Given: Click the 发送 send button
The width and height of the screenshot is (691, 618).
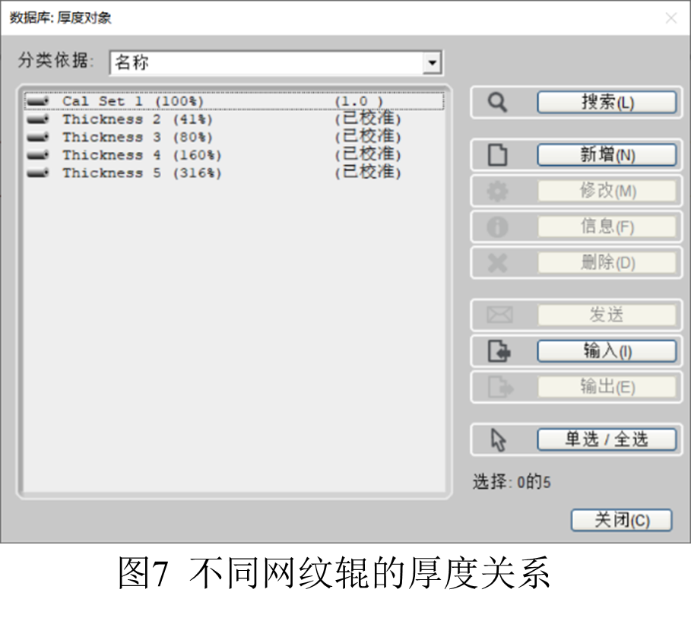Looking at the screenshot, I should [607, 315].
